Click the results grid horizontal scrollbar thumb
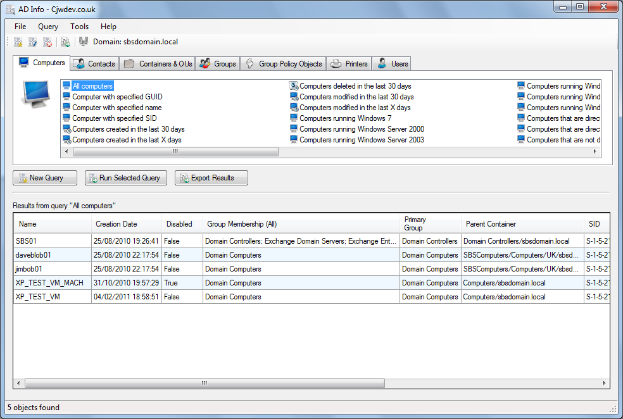 [x=203, y=383]
